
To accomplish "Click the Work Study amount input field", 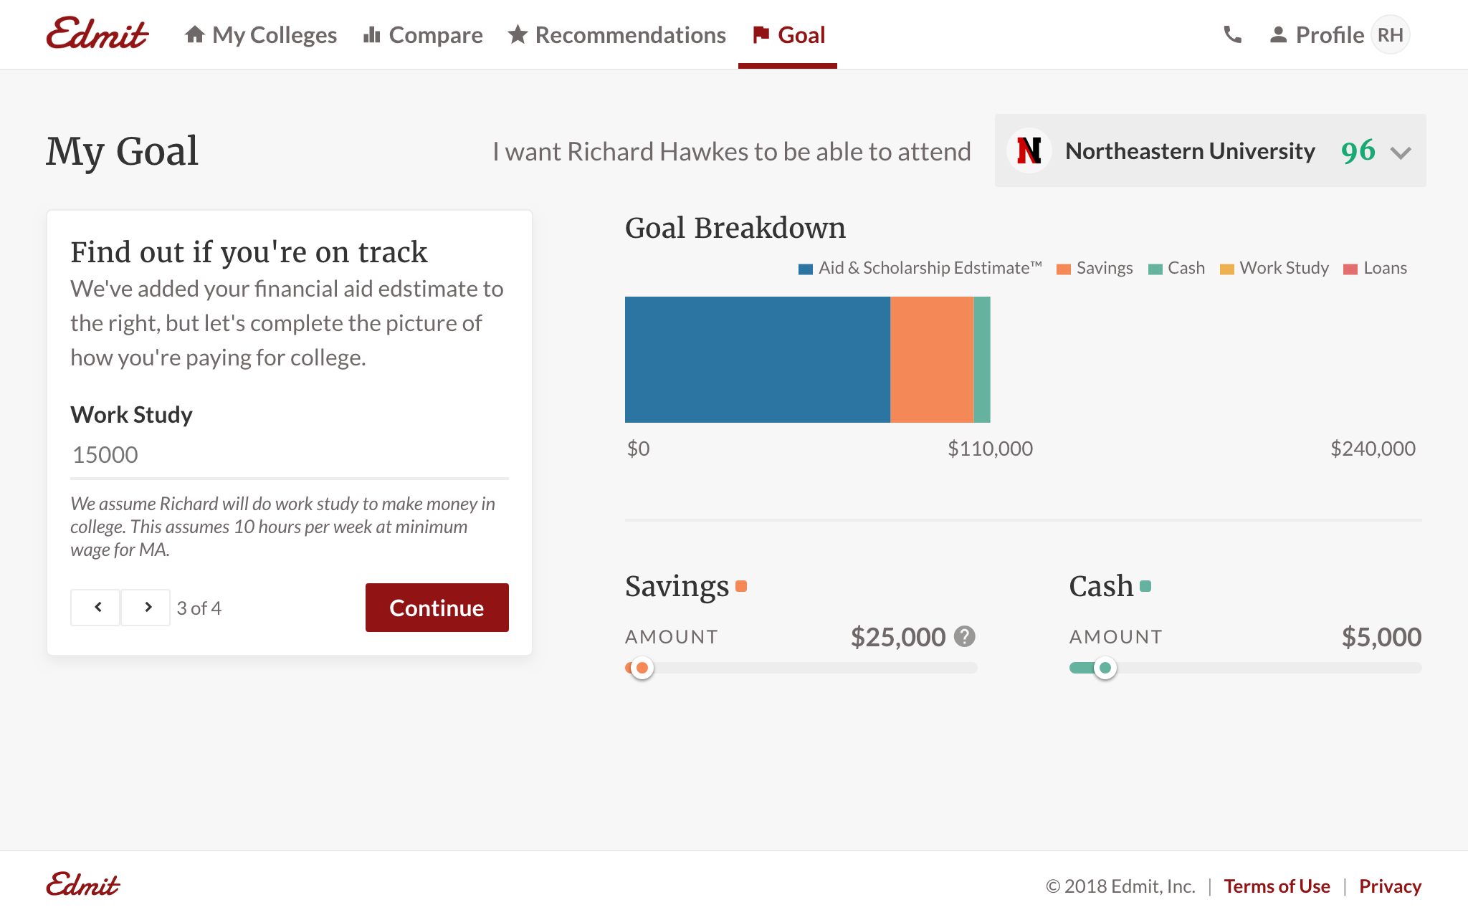I will click(290, 455).
